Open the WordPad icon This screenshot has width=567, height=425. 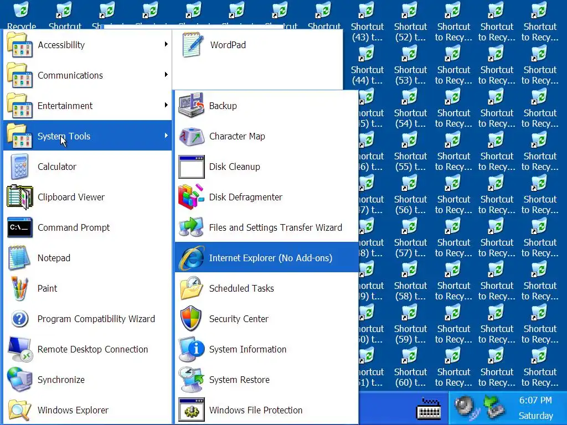point(192,45)
